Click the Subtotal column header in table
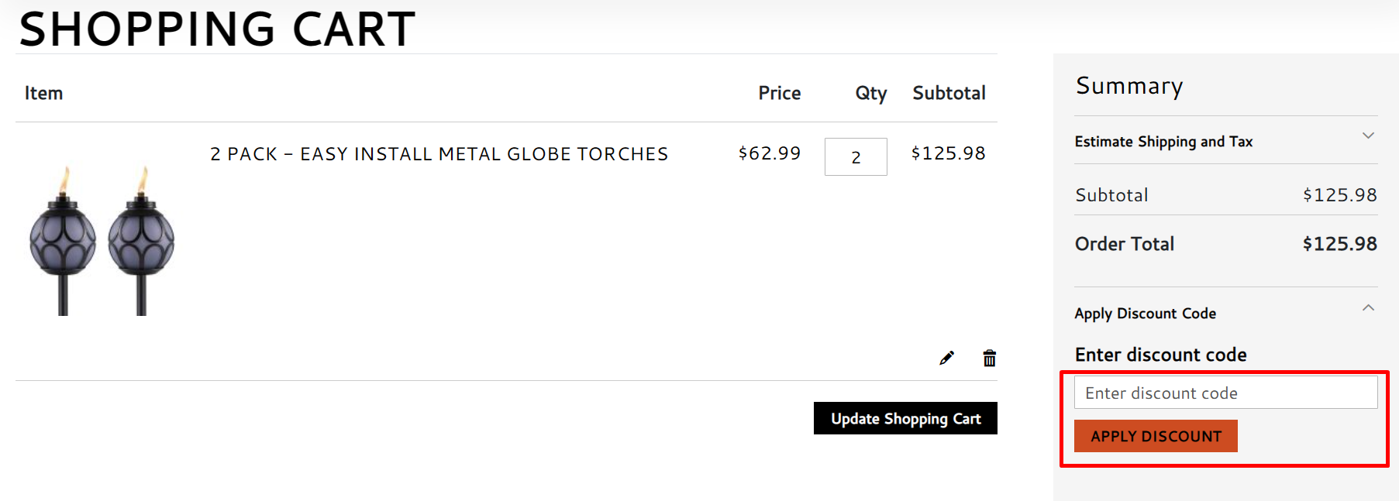The width and height of the screenshot is (1399, 501). pos(949,93)
